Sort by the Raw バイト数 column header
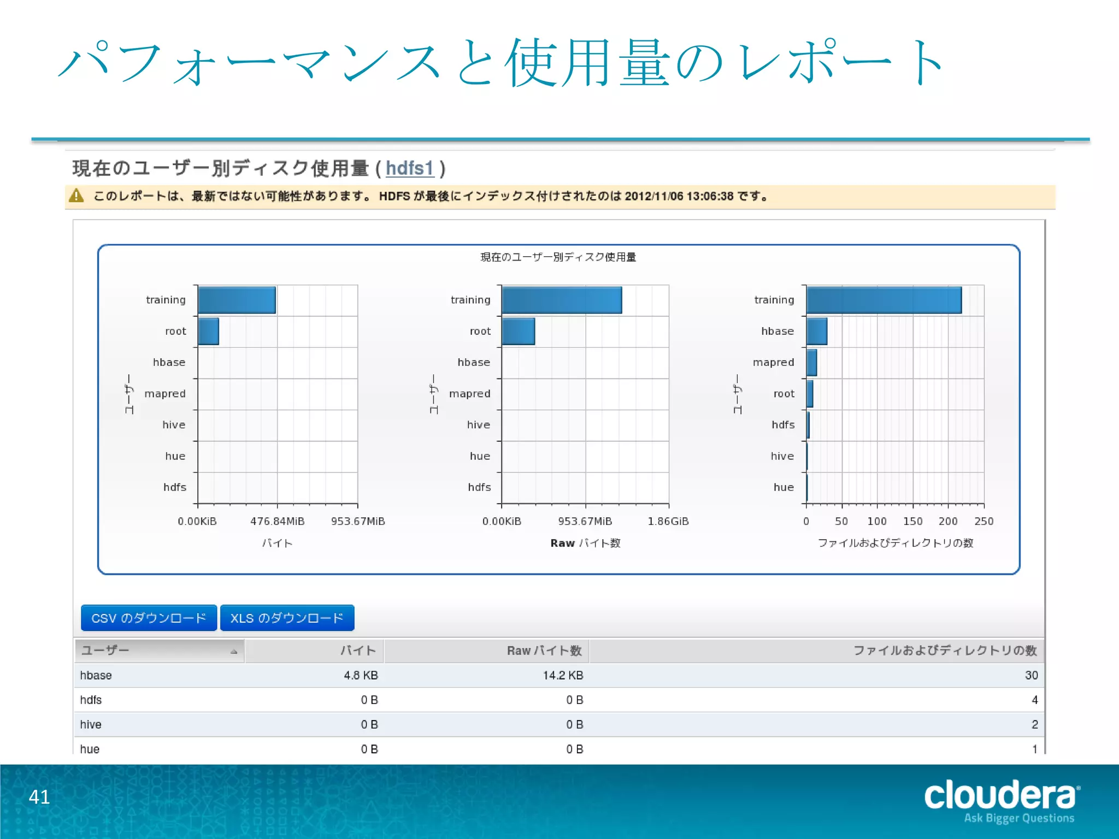The height and width of the screenshot is (839, 1119). pyautogui.click(x=486, y=651)
